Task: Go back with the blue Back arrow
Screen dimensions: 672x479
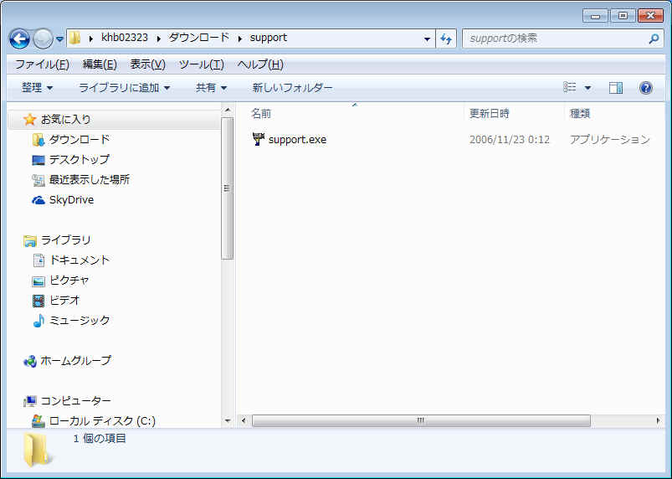Action: pos(20,39)
